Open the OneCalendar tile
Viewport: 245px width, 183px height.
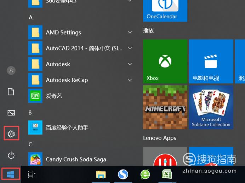(x=165, y=11)
